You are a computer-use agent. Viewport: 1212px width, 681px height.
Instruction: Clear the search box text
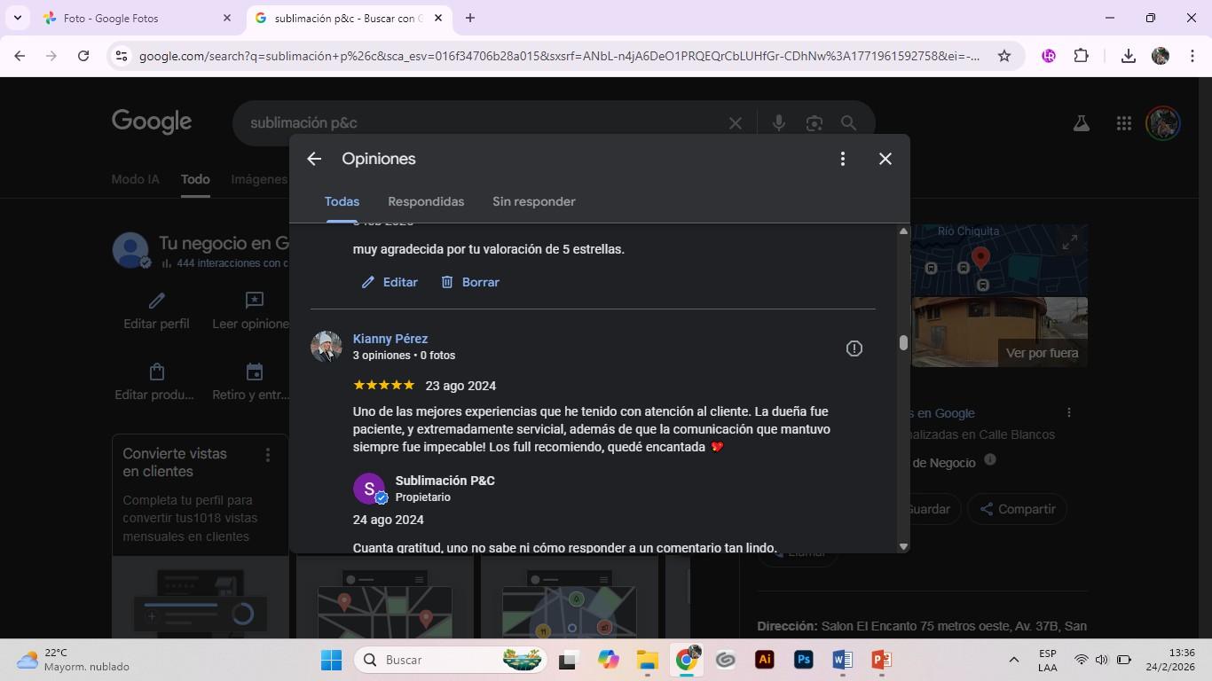click(735, 123)
